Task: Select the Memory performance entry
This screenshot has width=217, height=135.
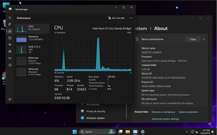Action: (32, 39)
